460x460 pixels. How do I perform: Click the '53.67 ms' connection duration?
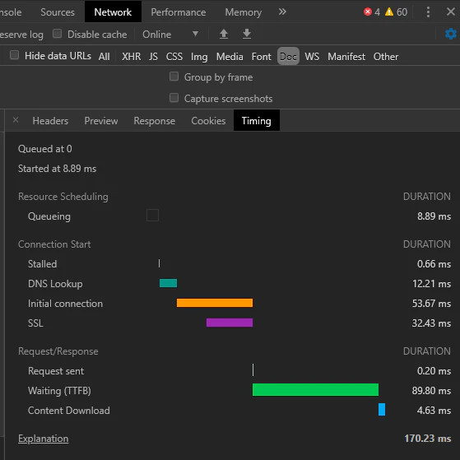tap(431, 304)
